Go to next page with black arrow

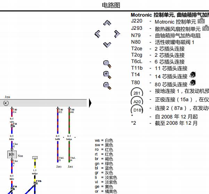(x=90, y=103)
